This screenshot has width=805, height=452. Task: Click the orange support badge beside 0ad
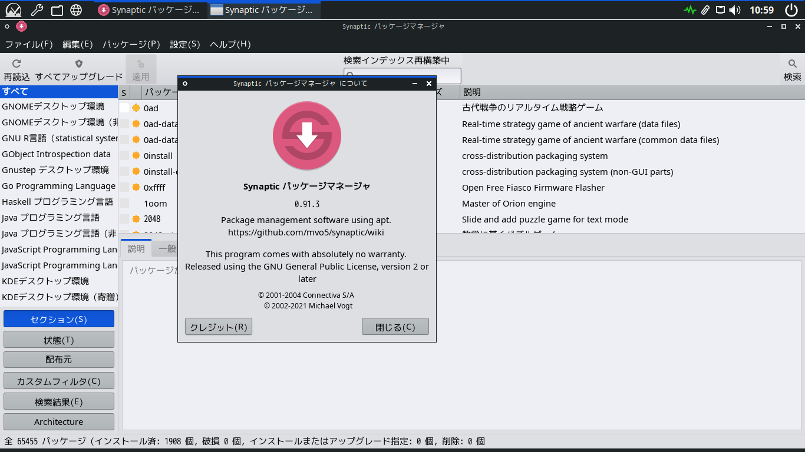[136, 108]
